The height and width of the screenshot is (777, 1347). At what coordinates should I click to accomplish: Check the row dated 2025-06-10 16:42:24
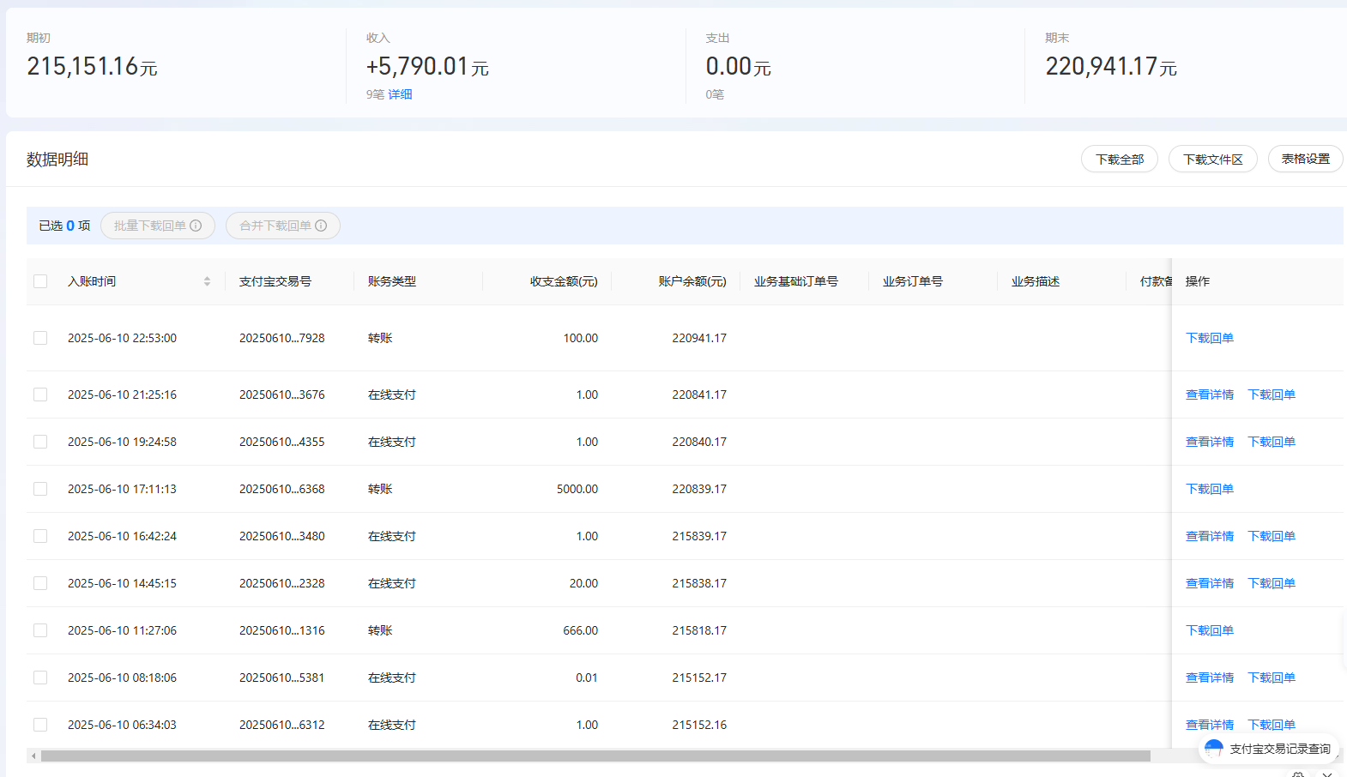point(40,536)
